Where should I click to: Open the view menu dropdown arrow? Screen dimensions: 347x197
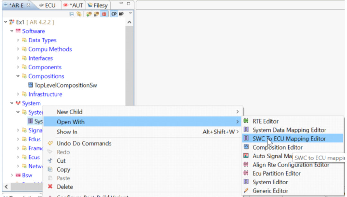pyautogui.click(x=130, y=13)
